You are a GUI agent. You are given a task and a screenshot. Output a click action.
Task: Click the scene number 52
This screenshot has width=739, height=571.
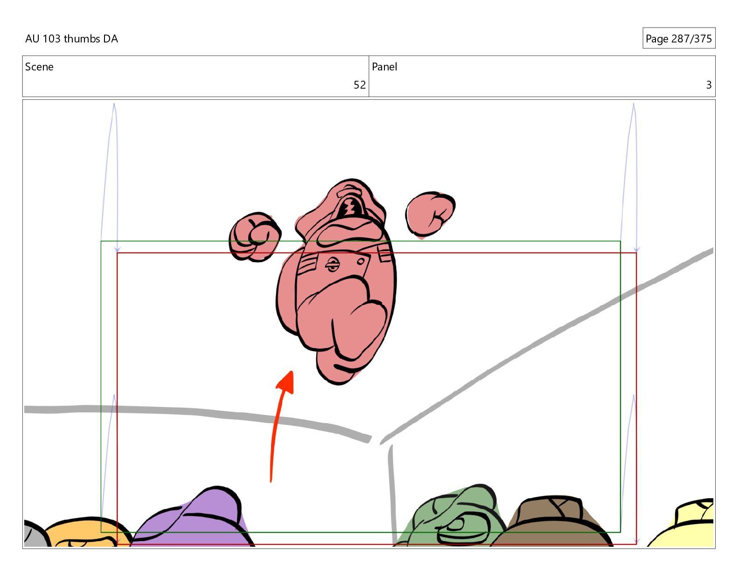coord(359,85)
